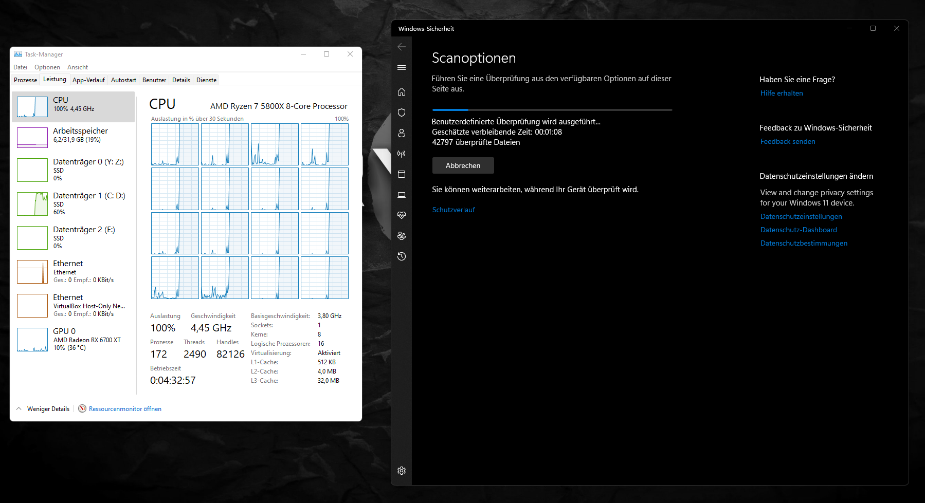925x503 pixels.
Task: Click the Hilfe erhalten link
Action: point(782,93)
